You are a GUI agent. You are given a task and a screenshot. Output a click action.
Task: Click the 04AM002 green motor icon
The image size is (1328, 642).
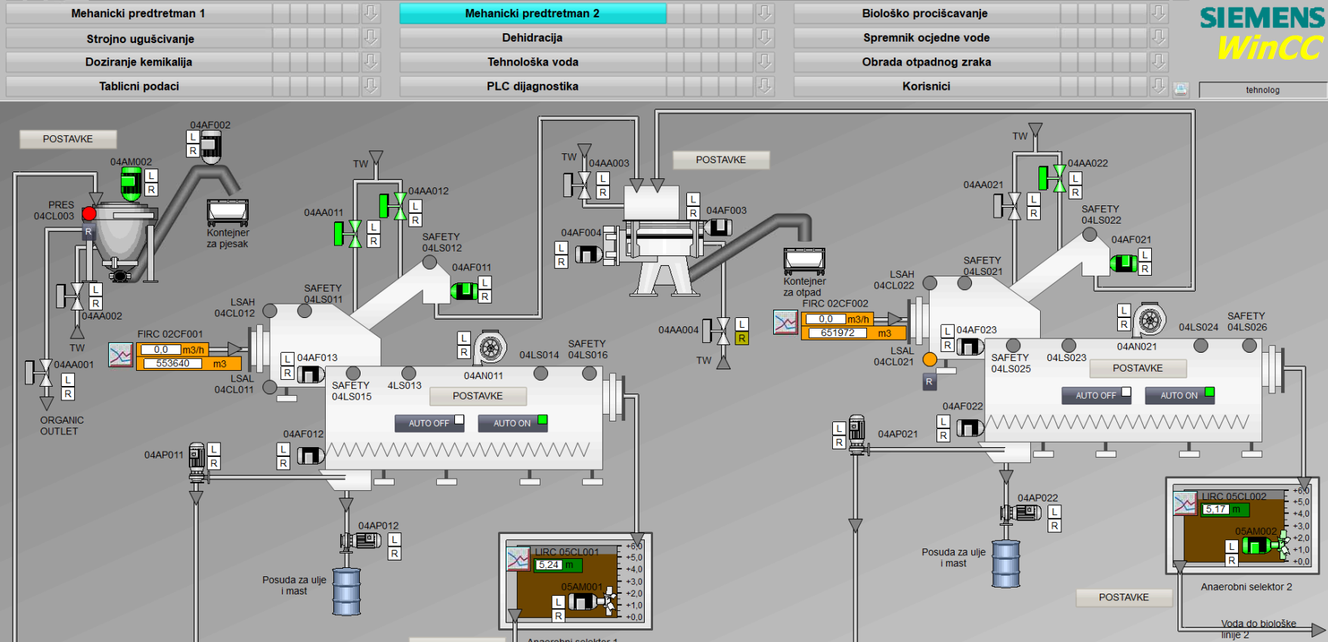pos(132,184)
